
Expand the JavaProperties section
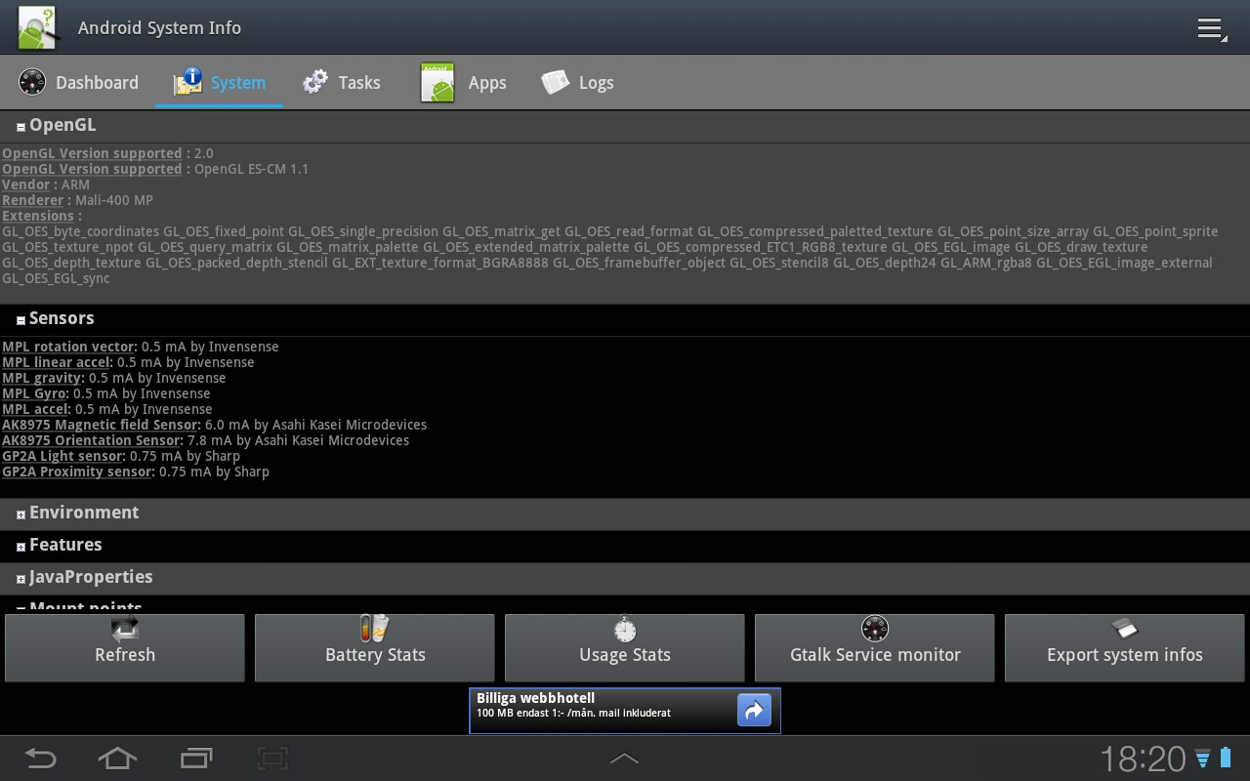tap(625, 577)
